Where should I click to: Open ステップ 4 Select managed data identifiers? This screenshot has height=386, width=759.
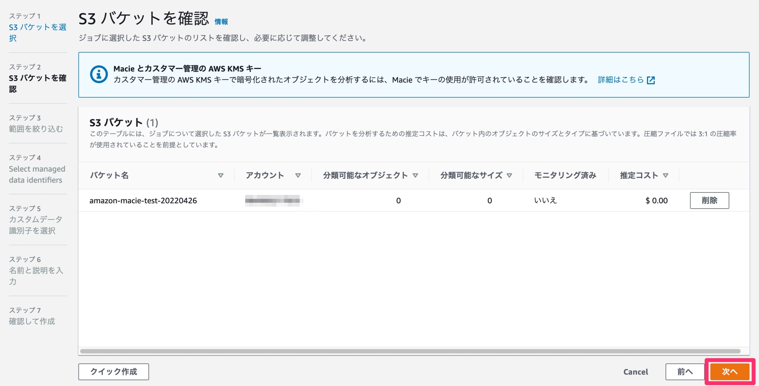[x=36, y=174]
